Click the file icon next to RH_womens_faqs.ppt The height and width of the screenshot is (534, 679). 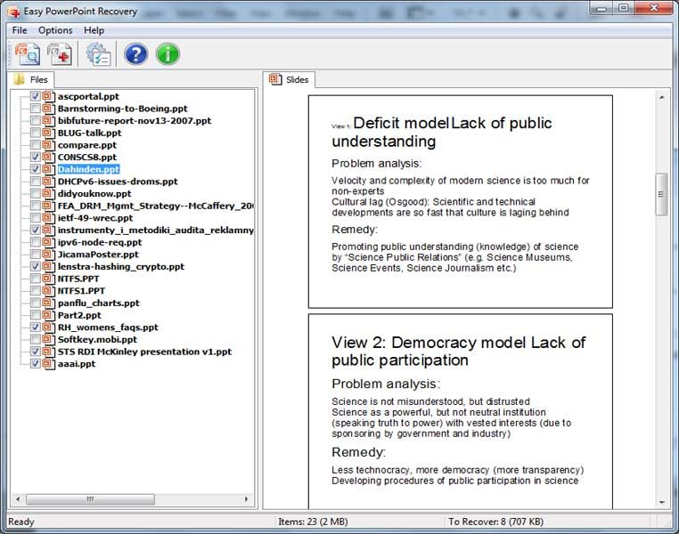(x=48, y=328)
